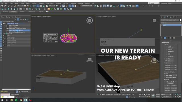182x102 pixels.
Task: Select the Select and Link tool
Action: [9, 6]
